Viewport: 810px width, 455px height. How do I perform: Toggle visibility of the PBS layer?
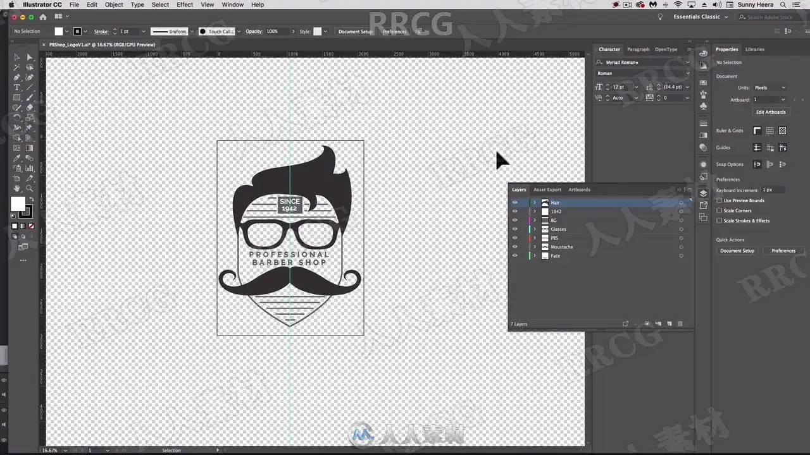click(x=514, y=238)
